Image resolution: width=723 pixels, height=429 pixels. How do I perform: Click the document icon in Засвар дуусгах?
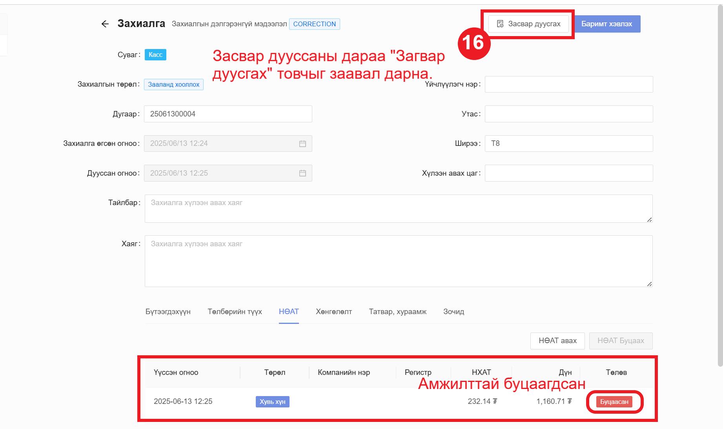[x=500, y=24]
